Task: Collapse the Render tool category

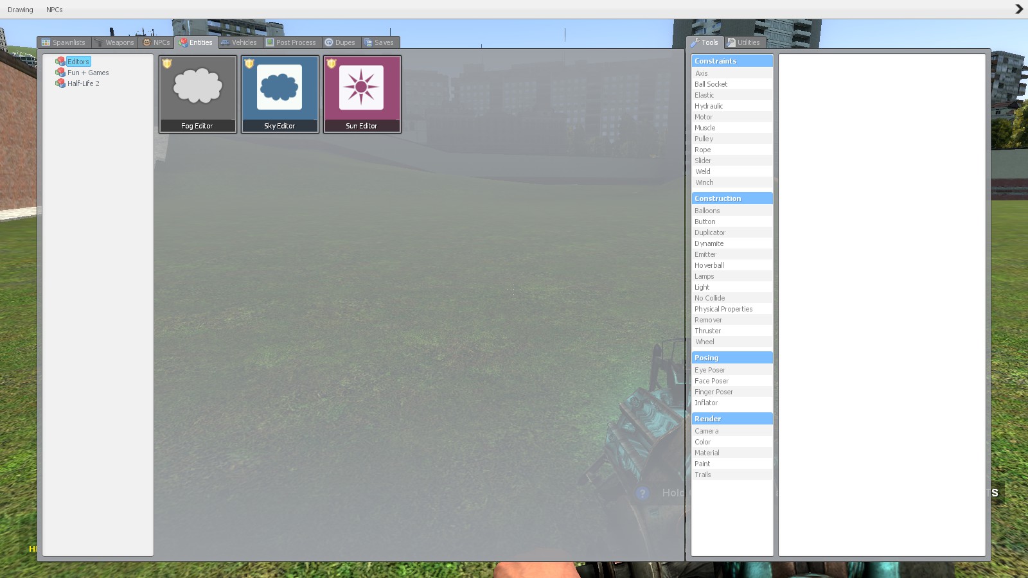Action: point(732,419)
